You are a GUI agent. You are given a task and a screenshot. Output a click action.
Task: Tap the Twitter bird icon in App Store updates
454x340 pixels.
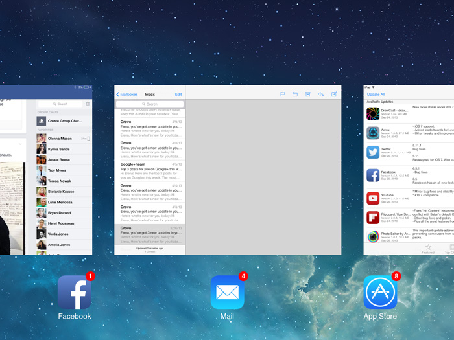coord(373,152)
